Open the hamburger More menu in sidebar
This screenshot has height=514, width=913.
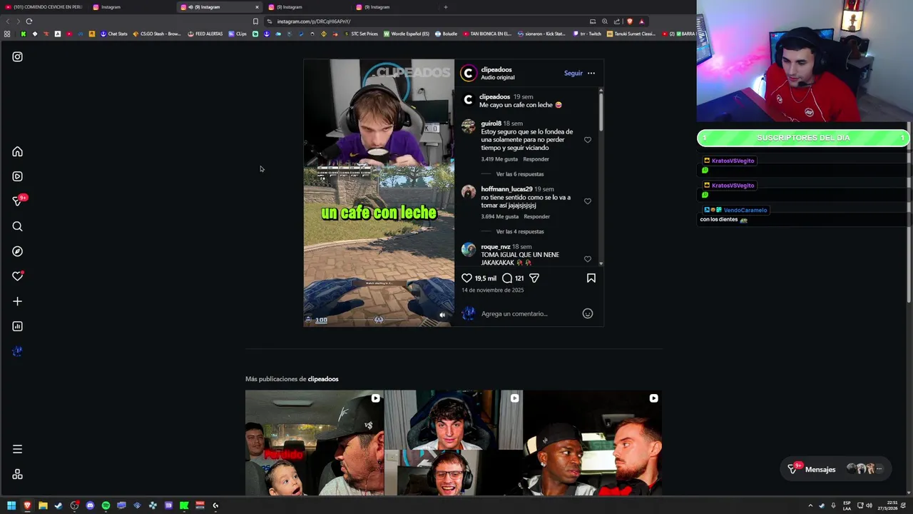pyautogui.click(x=17, y=449)
